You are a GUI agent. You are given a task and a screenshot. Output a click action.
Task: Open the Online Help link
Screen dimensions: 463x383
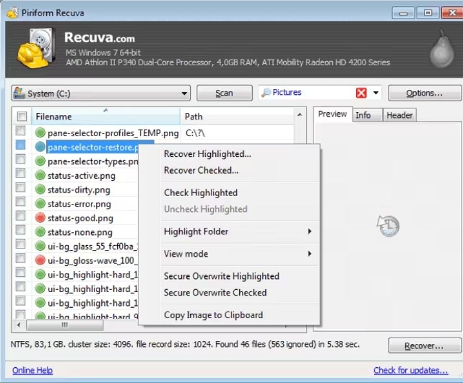(32, 370)
